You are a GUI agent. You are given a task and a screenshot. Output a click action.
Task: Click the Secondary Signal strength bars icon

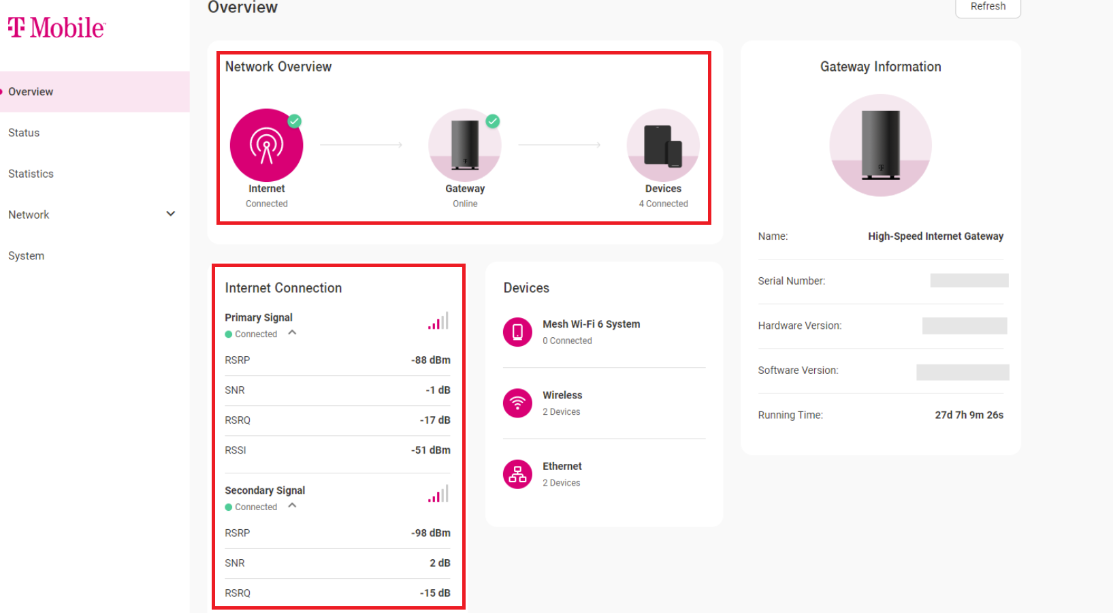tap(438, 493)
